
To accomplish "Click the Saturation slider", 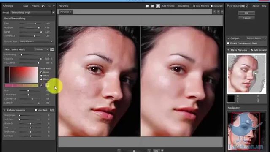I will point(30,95).
